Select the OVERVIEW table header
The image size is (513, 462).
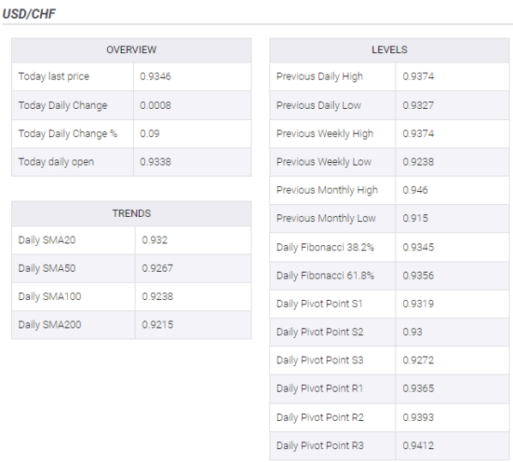[131, 50]
